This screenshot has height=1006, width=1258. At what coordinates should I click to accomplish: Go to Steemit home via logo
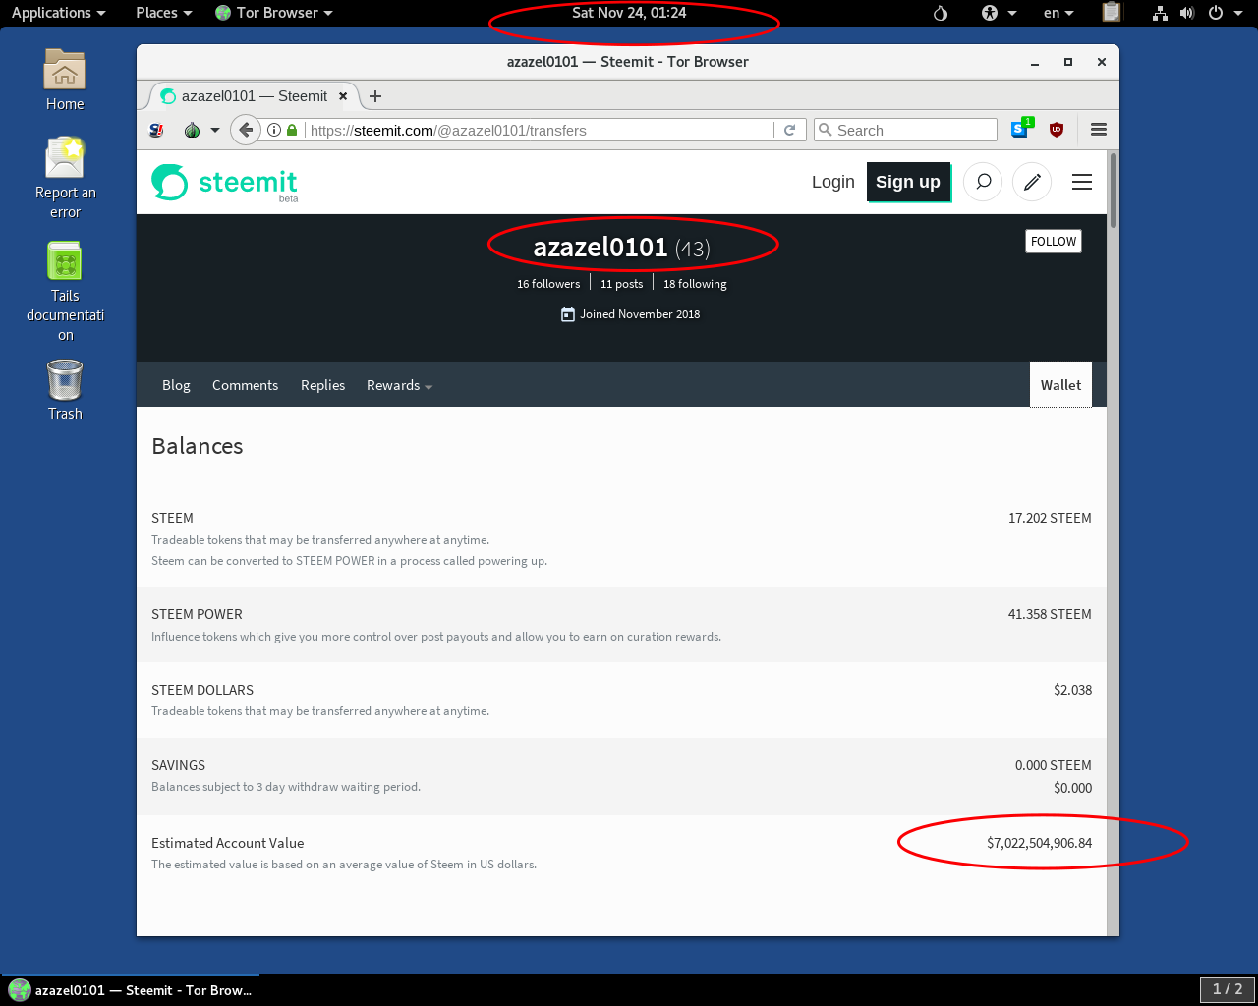[225, 183]
